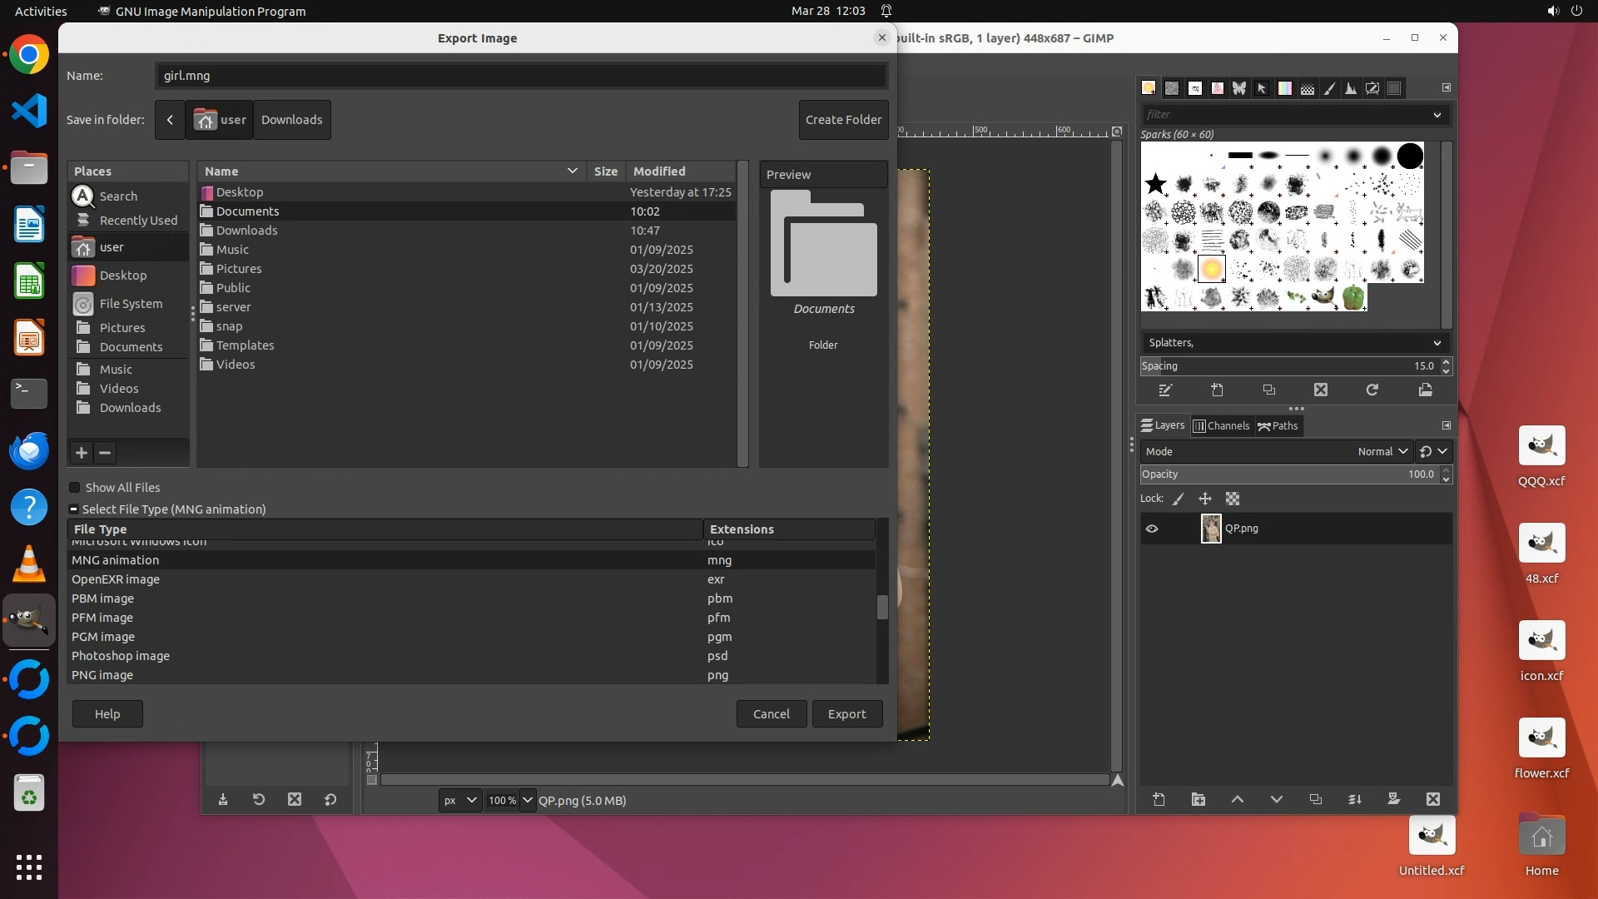Image resolution: width=1598 pixels, height=899 pixels.
Task: Collapse the Select File Type expander
Action: [x=73, y=509]
